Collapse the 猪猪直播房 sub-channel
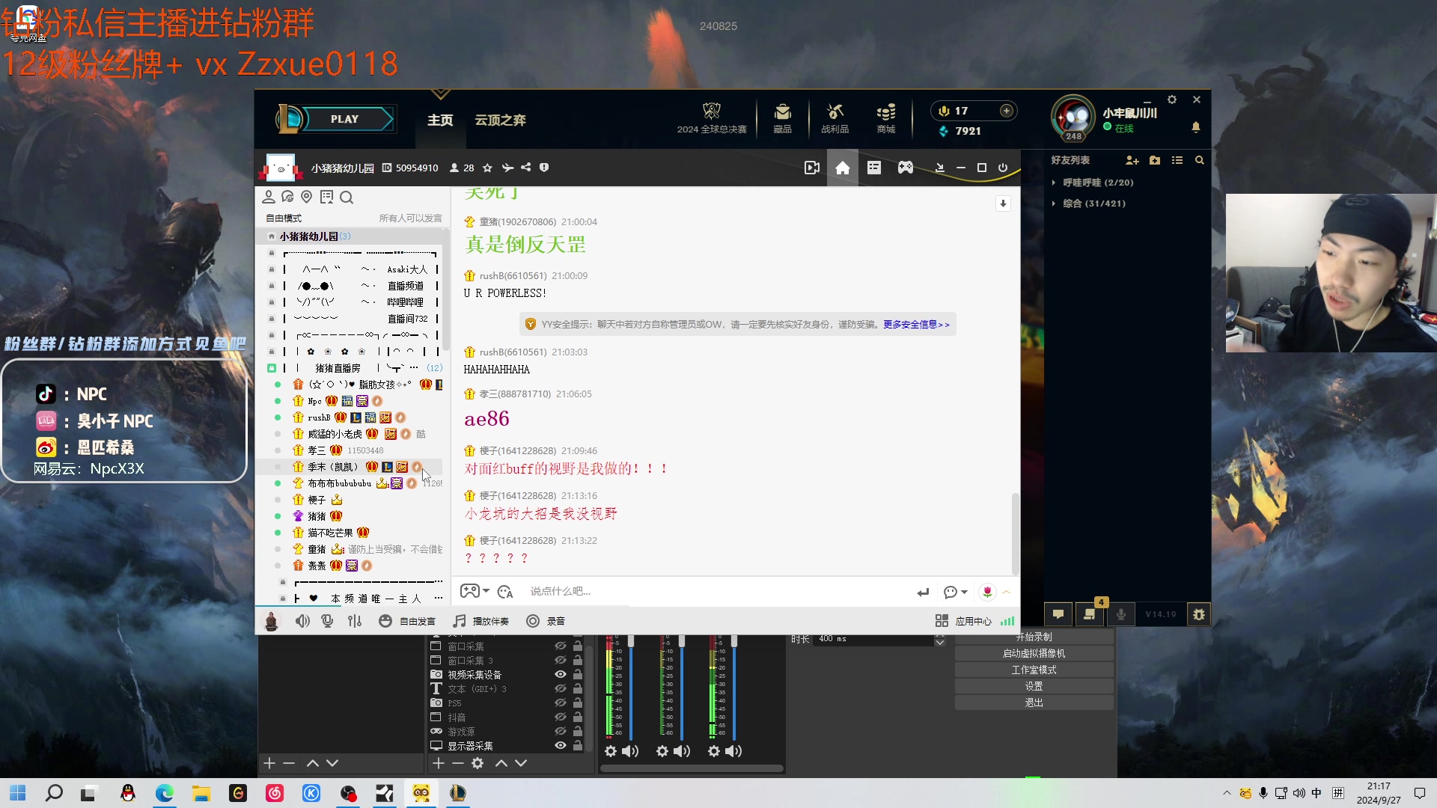 coord(272,368)
